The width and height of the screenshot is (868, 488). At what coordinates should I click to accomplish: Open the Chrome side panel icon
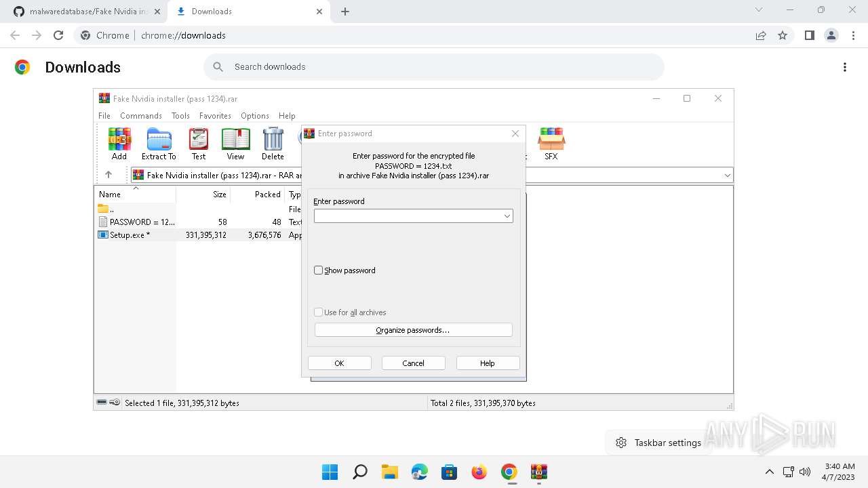pyautogui.click(x=809, y=35)
